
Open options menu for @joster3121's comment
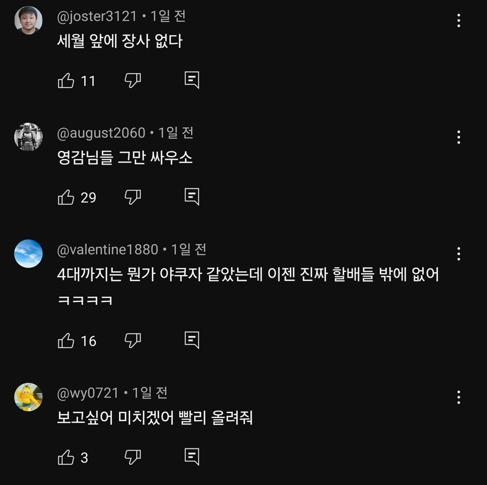tap(458, 21)
